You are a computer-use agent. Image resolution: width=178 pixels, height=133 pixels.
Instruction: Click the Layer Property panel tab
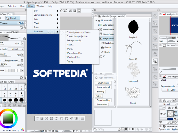tap(170, 77)
